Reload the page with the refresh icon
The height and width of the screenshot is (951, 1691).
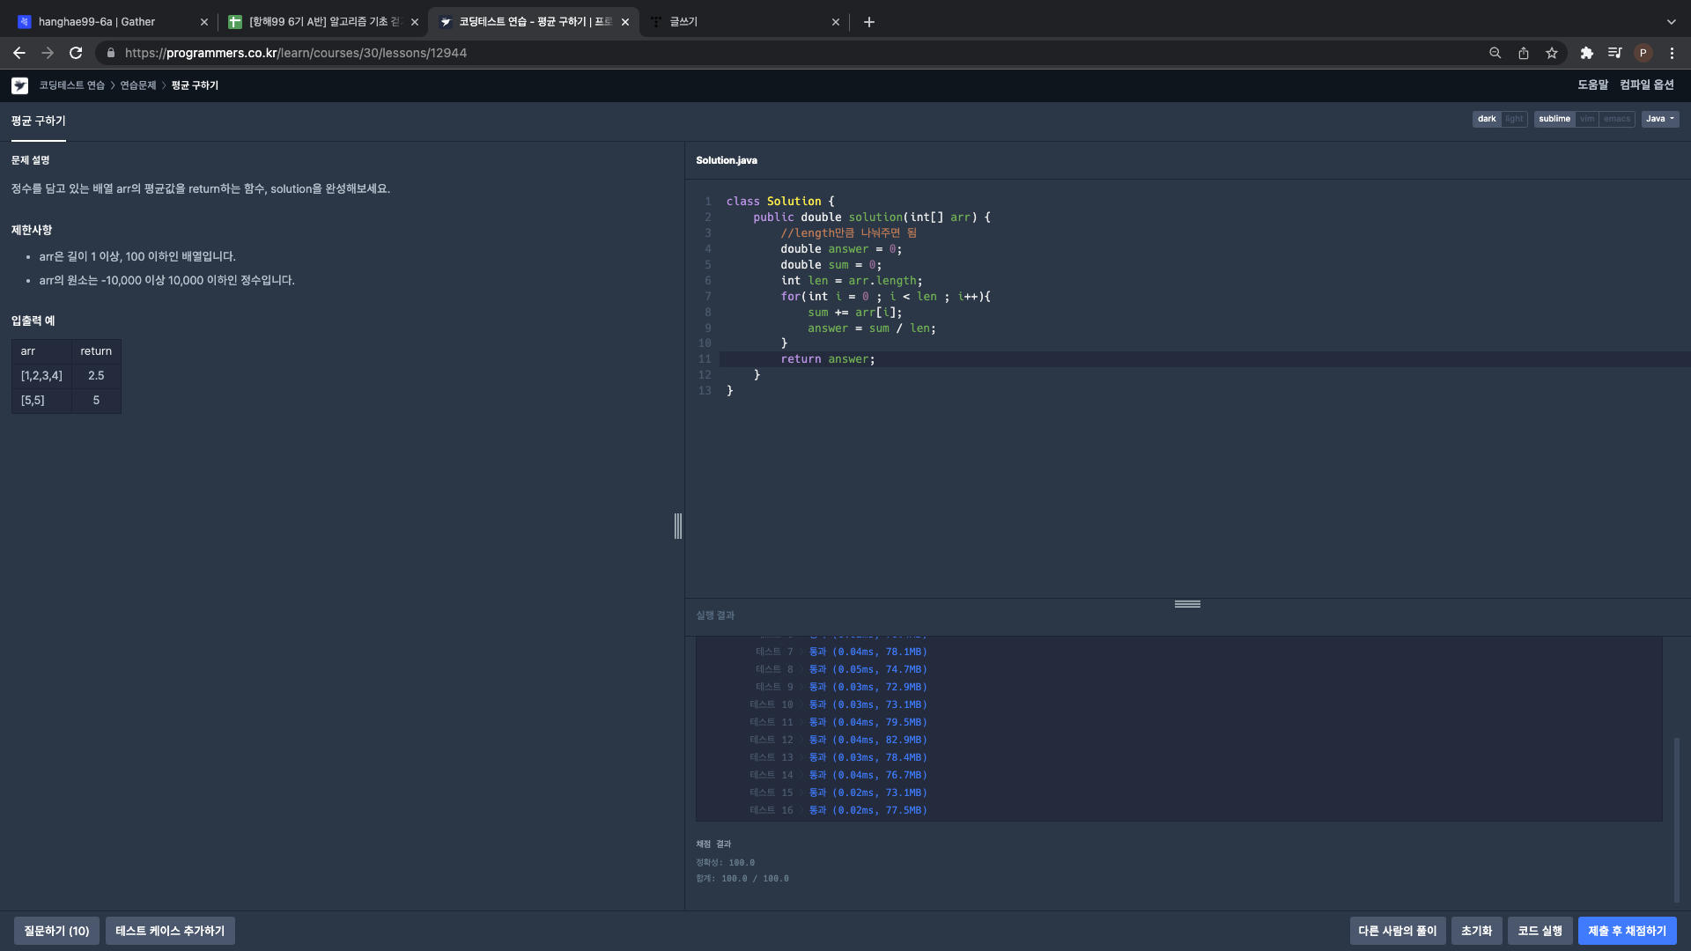tap(76, 53)
